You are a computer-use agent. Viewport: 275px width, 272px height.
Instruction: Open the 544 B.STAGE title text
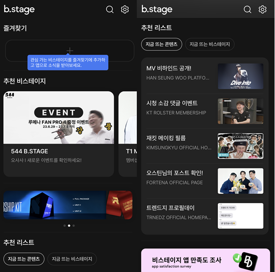30,151
